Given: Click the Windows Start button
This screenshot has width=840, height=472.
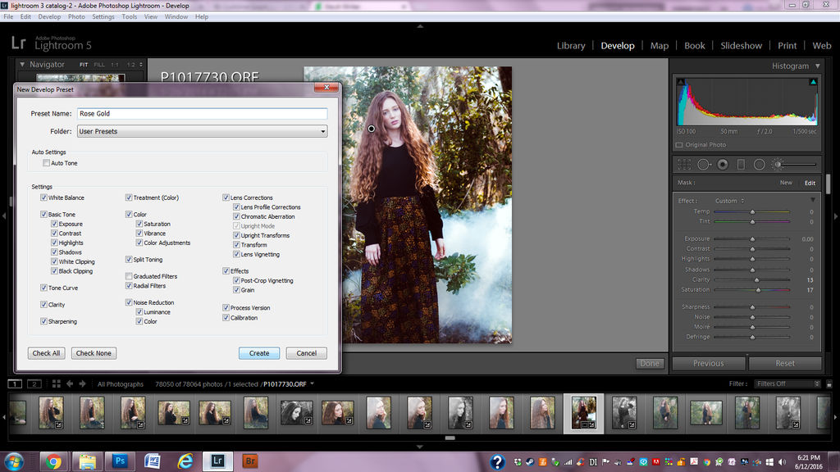Looking at the screenshot, I should click(14, 461).
